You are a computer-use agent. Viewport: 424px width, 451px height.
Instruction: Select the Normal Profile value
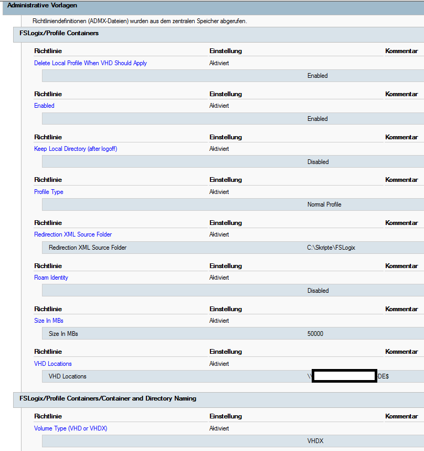point(324,204)
